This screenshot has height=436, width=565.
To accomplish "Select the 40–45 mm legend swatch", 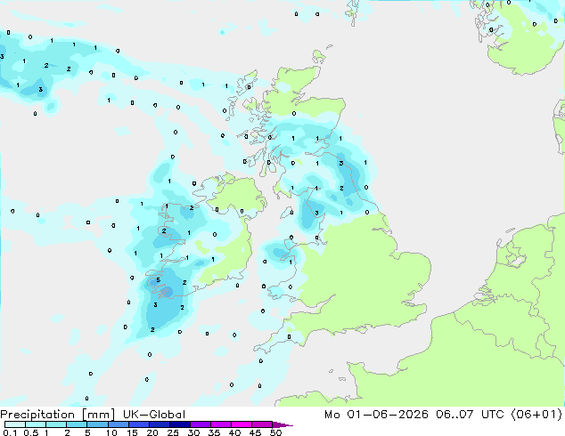I will point(241,424).
